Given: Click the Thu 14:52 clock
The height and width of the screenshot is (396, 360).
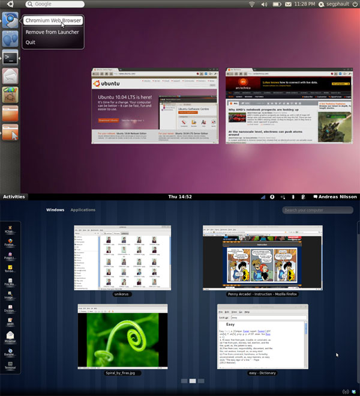Looking at the screenshot, I should click(x=180, y=196).
